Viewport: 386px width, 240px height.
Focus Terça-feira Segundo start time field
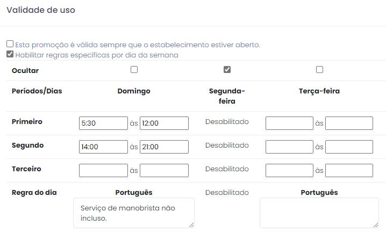(289, 147)
